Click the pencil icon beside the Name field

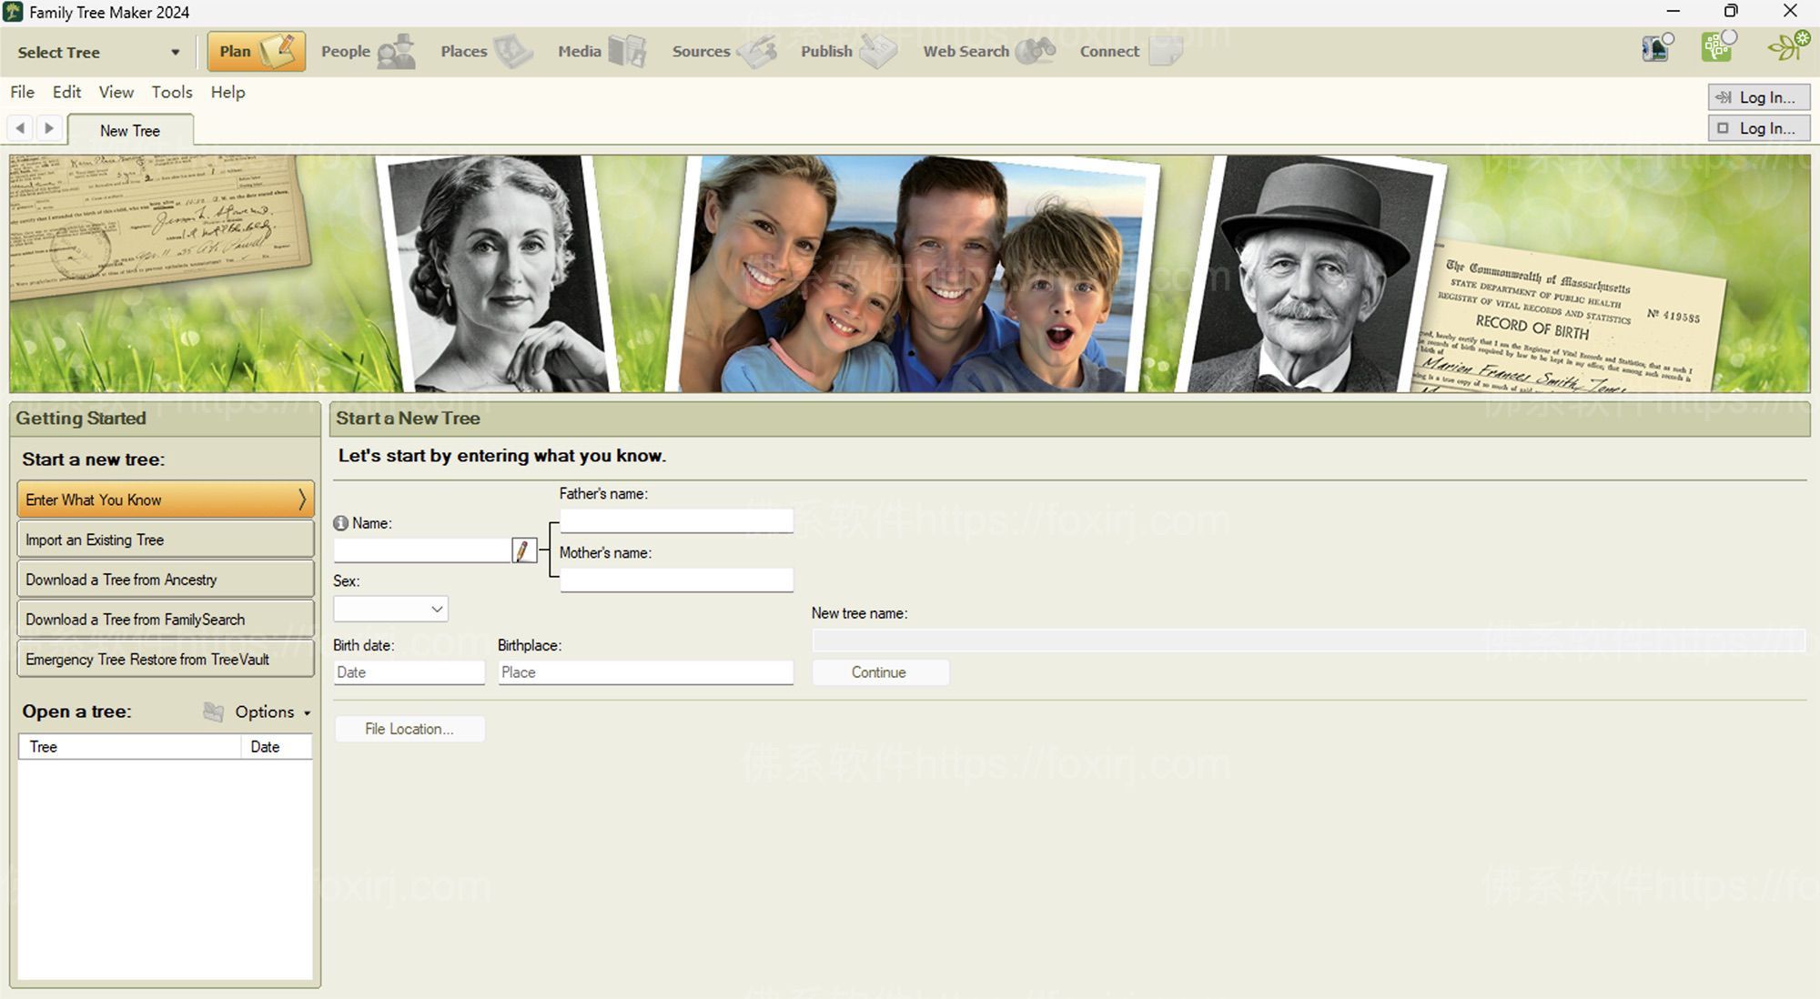(x=523, y=550)
